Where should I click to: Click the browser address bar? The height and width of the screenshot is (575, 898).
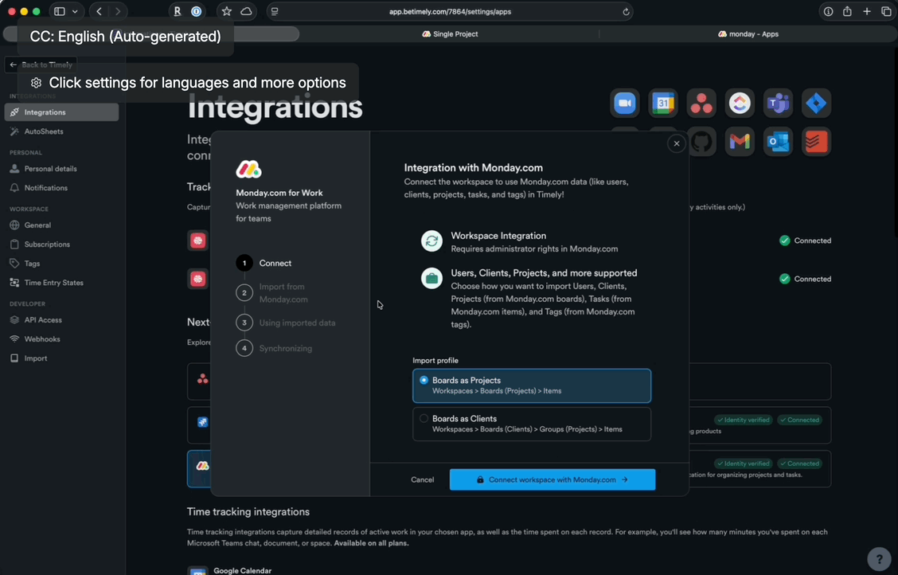point(450,11)
